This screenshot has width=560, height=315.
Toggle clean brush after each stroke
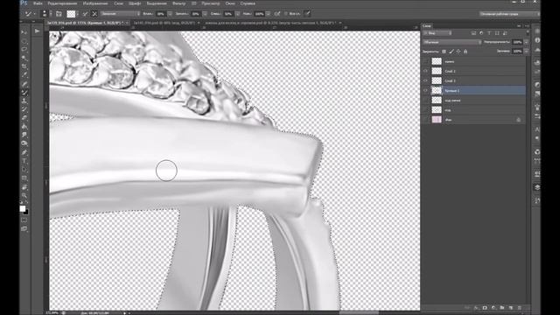click(94, 14)
